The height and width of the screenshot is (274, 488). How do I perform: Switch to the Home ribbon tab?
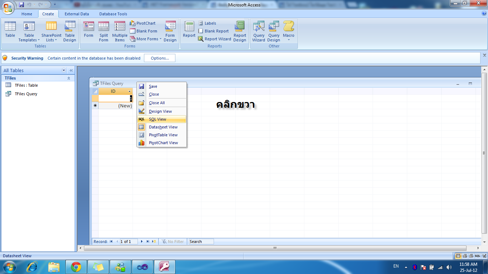point(27,14)
